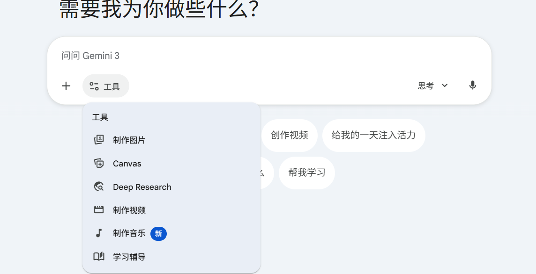Click the 帮我学习 suggestion chip
The width and height of the screenshot is (536, 274).
[306, 173]
